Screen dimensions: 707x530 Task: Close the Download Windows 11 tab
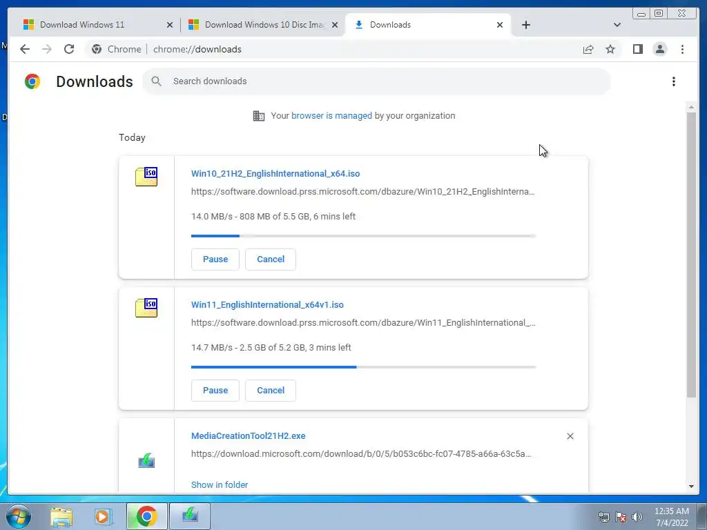coord(170,25)
